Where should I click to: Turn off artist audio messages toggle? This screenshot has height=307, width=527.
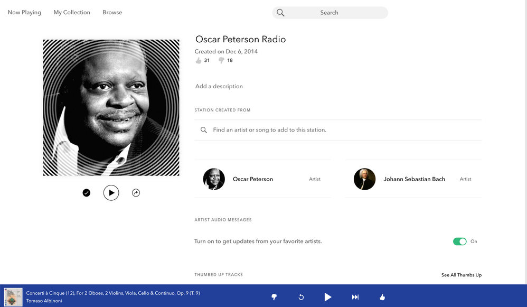click(459, 241)
